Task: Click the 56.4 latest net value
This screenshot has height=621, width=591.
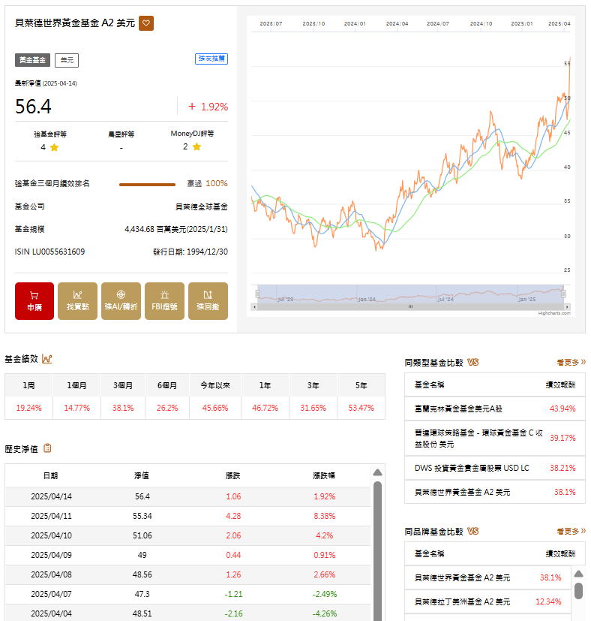Action: 33,107
